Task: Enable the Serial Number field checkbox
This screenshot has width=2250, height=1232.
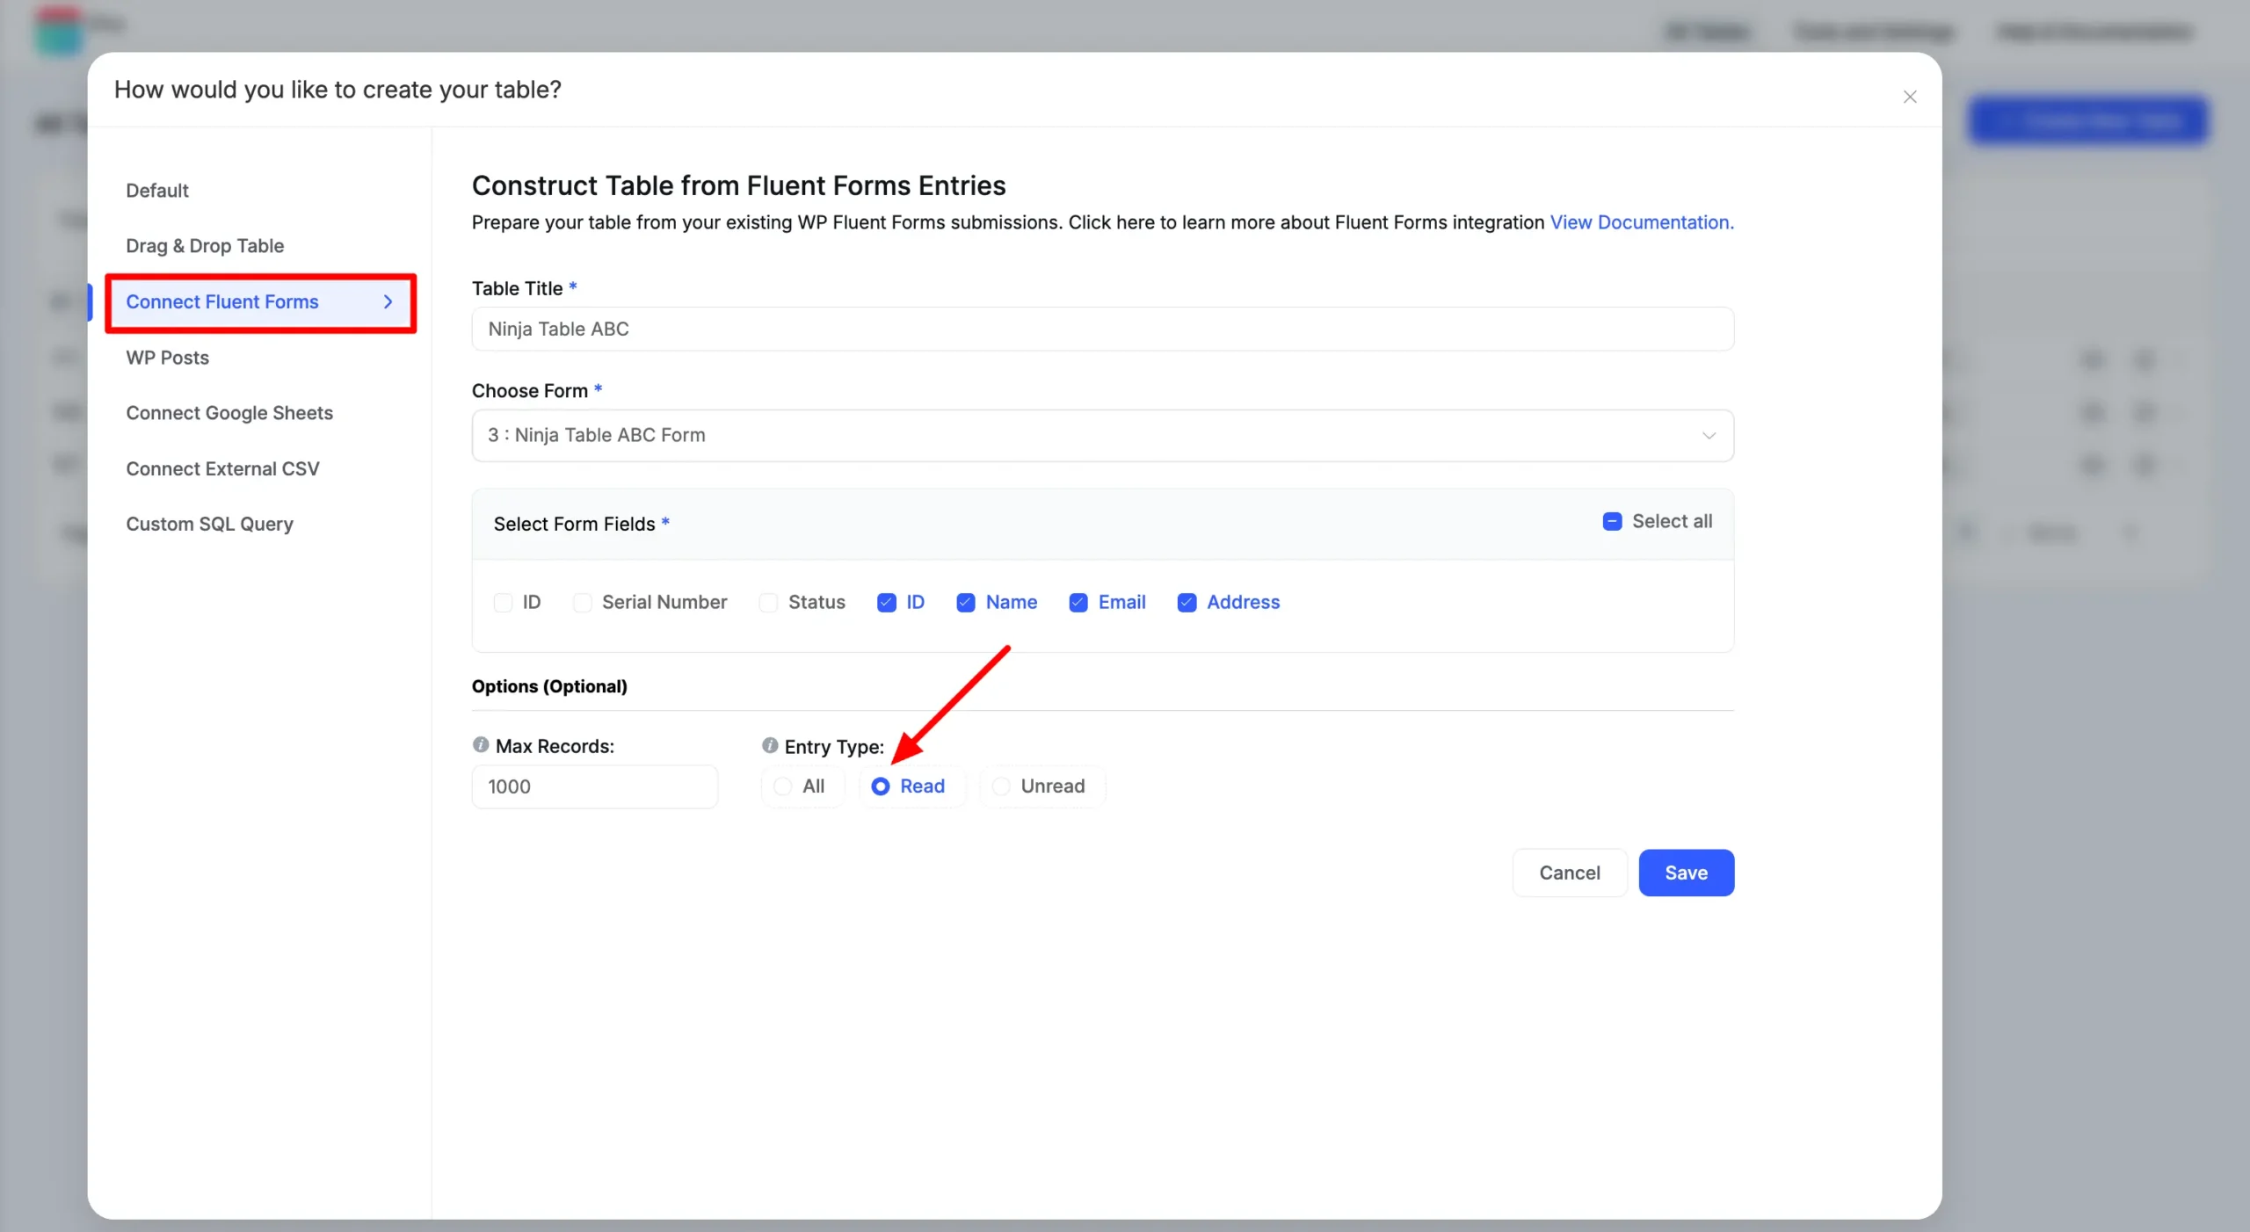Action: 582,603
